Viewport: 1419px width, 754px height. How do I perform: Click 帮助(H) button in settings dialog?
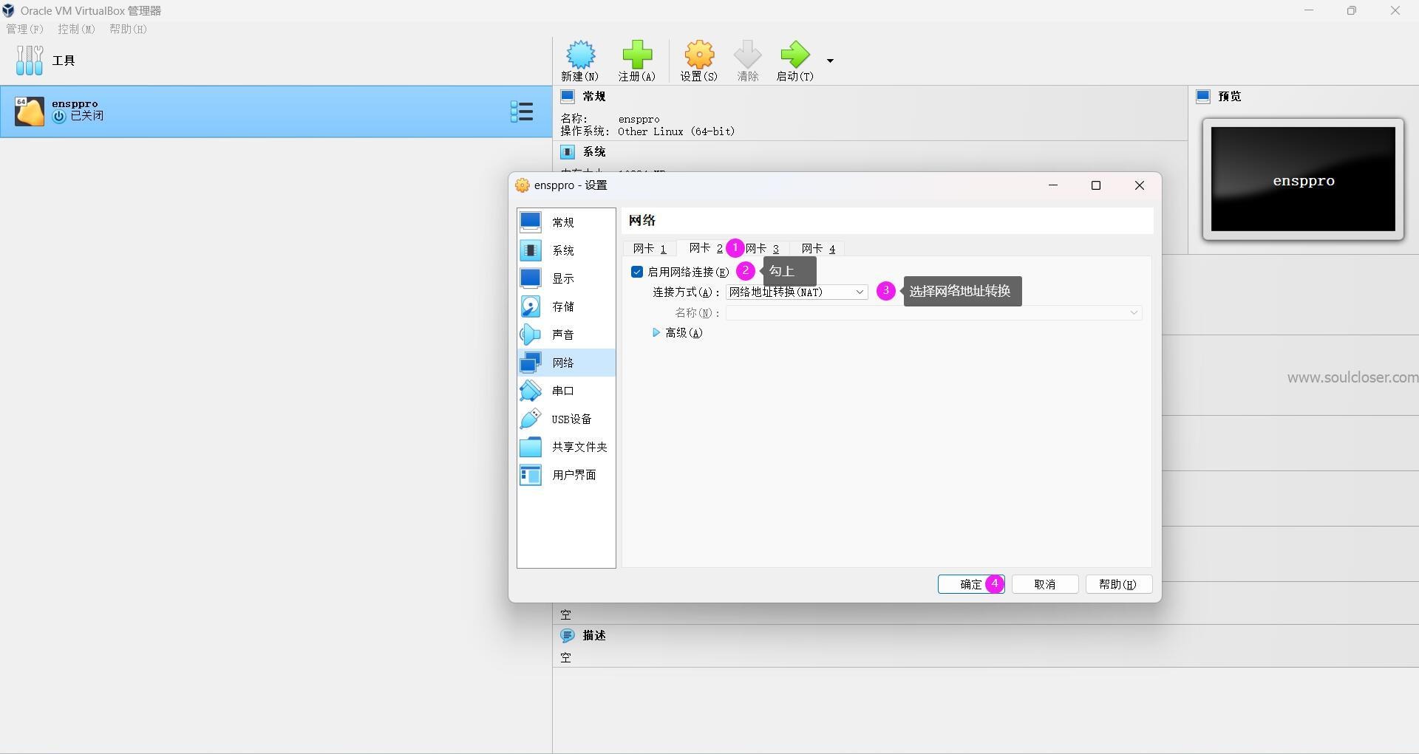[1118, 584]
